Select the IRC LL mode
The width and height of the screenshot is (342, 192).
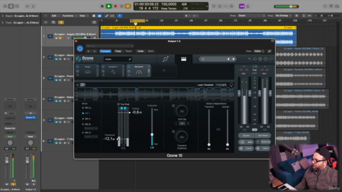click(x=87, y=108)
